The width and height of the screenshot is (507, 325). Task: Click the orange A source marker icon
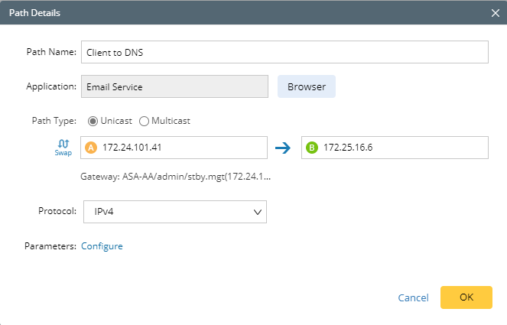(92, 148)
